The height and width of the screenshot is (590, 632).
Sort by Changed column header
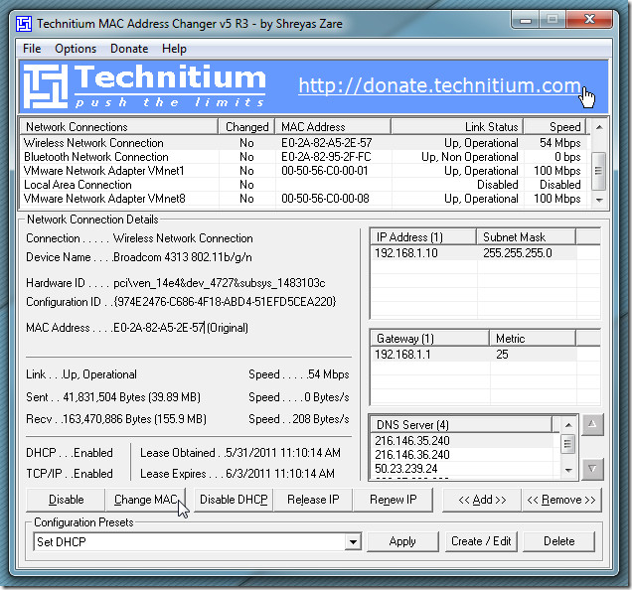point(246,127)
